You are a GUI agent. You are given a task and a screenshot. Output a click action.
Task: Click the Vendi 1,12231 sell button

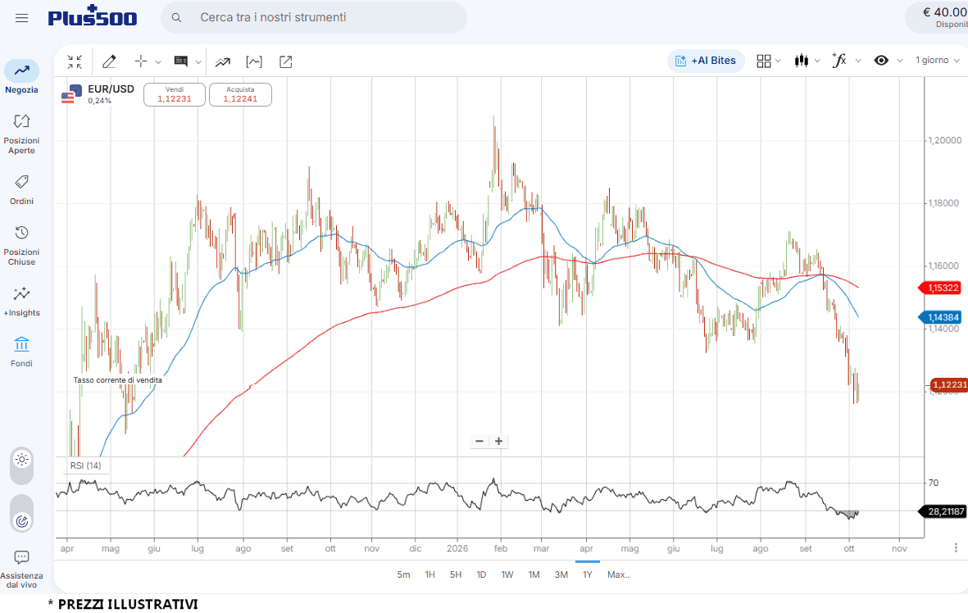tap(175, 94)
